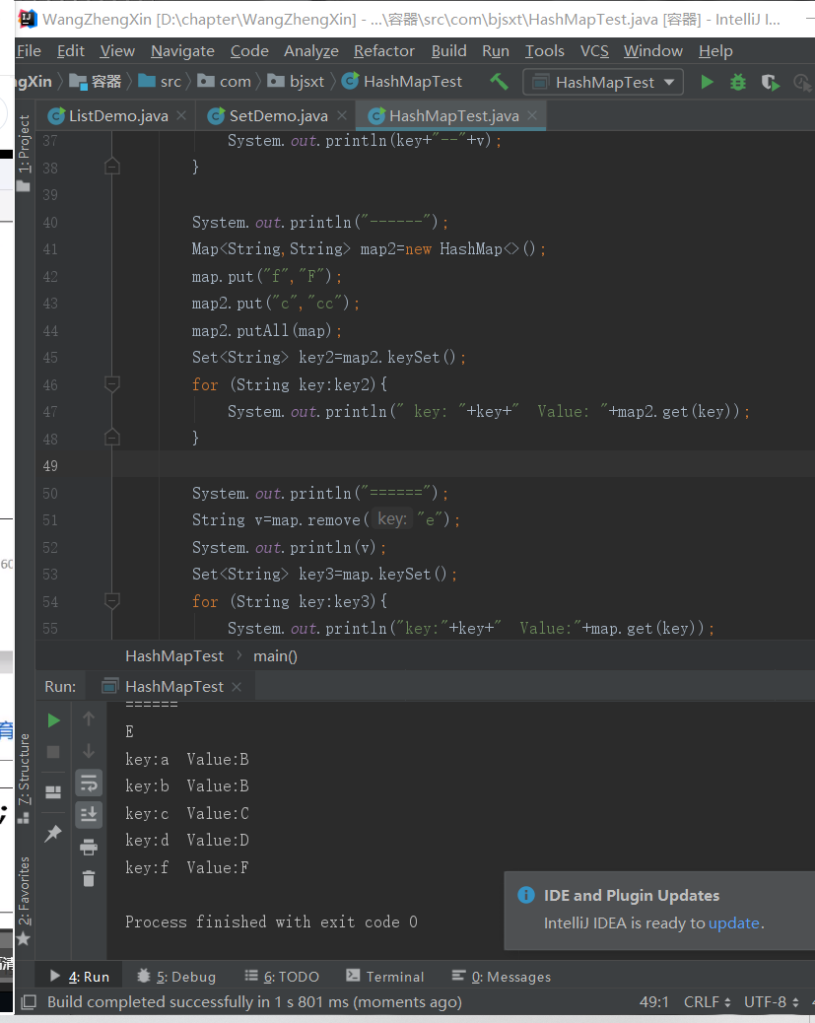The height and width of the screenshot is (1023, 815).
Task: Toggle soft-wrap in console
Action: 89,783
